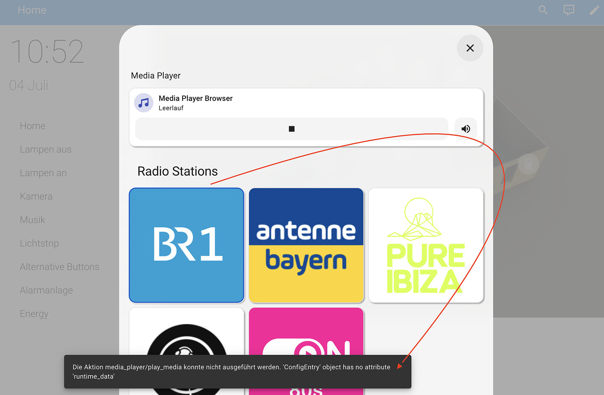Screen dimensions: 604x395
Task: Open the Lichtstrip view
Action: pos(39,243)
